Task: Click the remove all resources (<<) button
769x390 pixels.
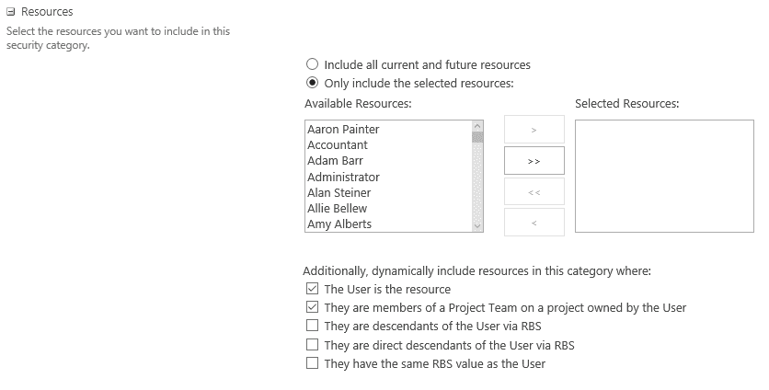Action: 534,192
